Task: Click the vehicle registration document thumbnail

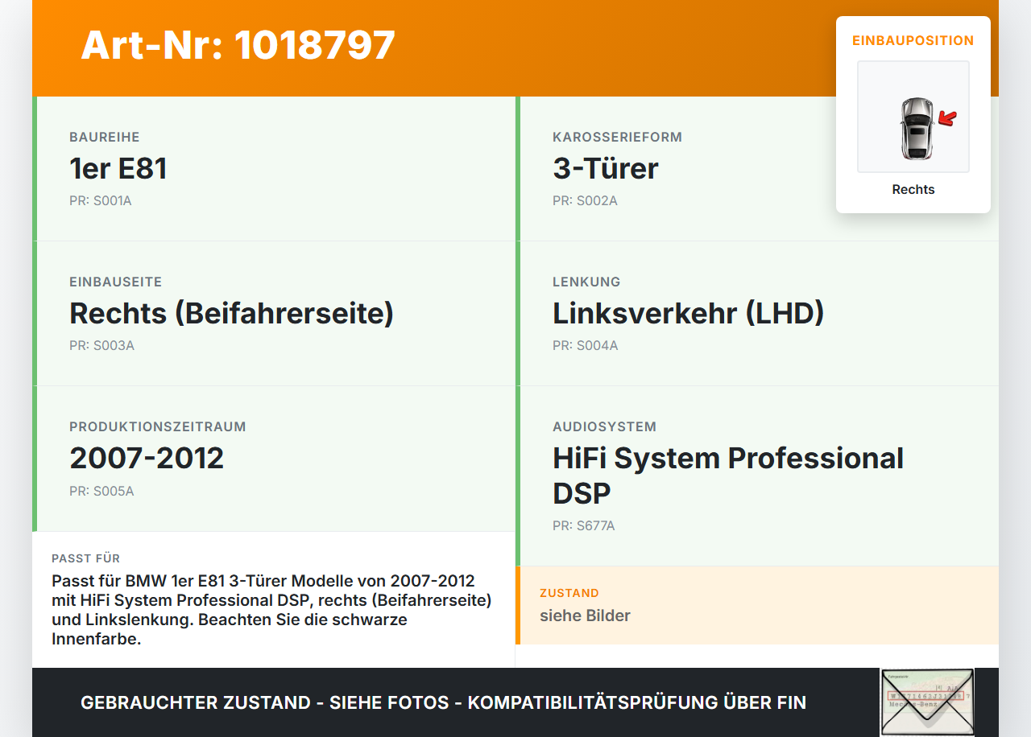Action: (x=927, y=702)
